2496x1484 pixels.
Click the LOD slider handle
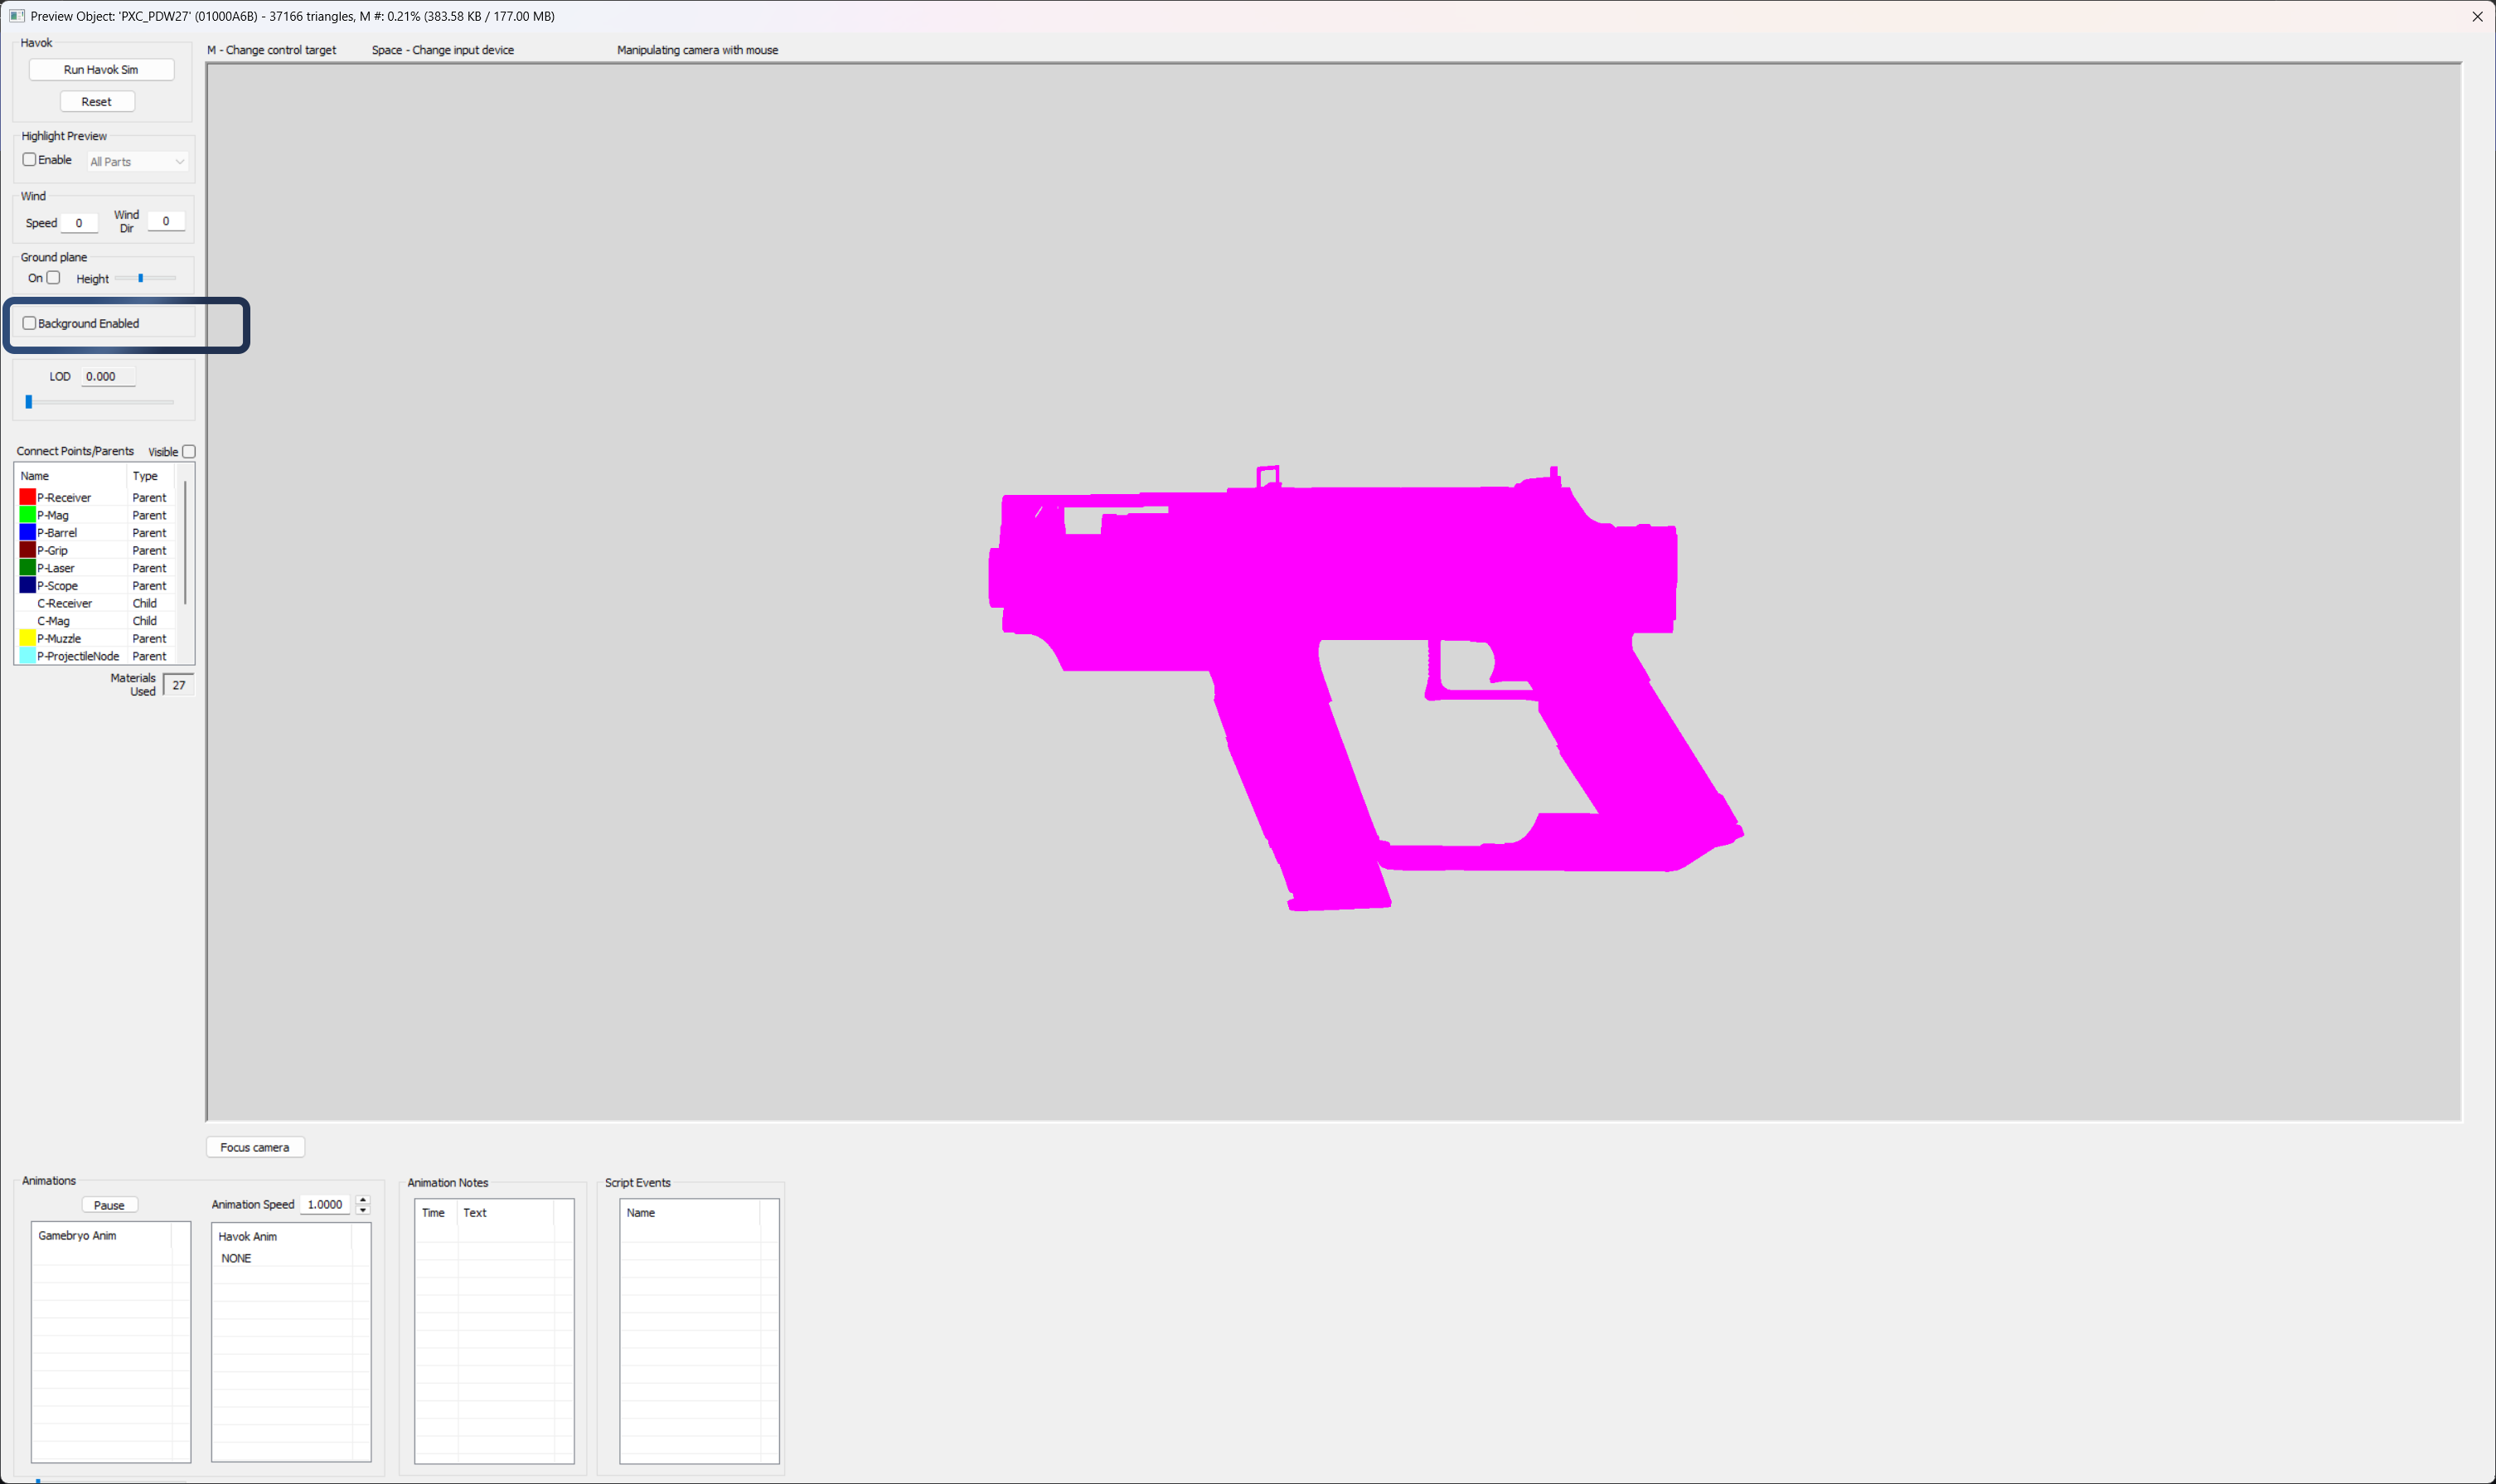coord(29,402)
